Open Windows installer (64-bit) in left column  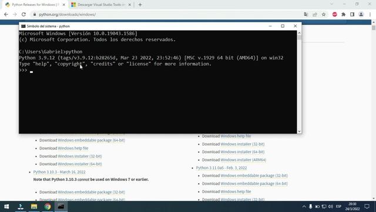point(80,164)
